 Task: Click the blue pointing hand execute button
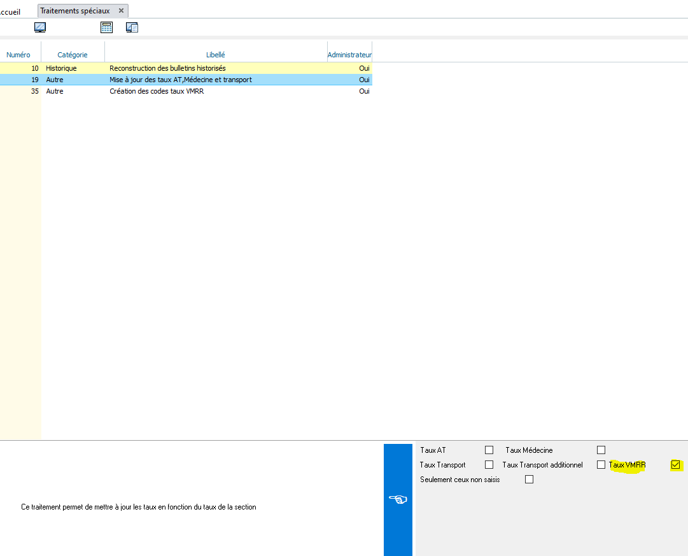point(399,500)
